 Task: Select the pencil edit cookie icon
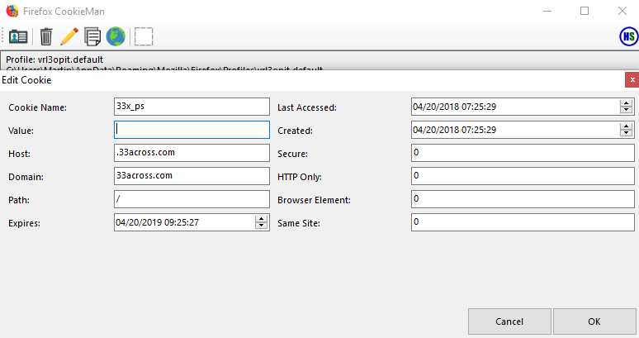click(x=69, y=36)
